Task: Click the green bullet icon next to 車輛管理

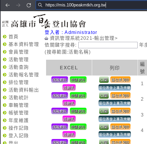Action: [x=5, y=105]
